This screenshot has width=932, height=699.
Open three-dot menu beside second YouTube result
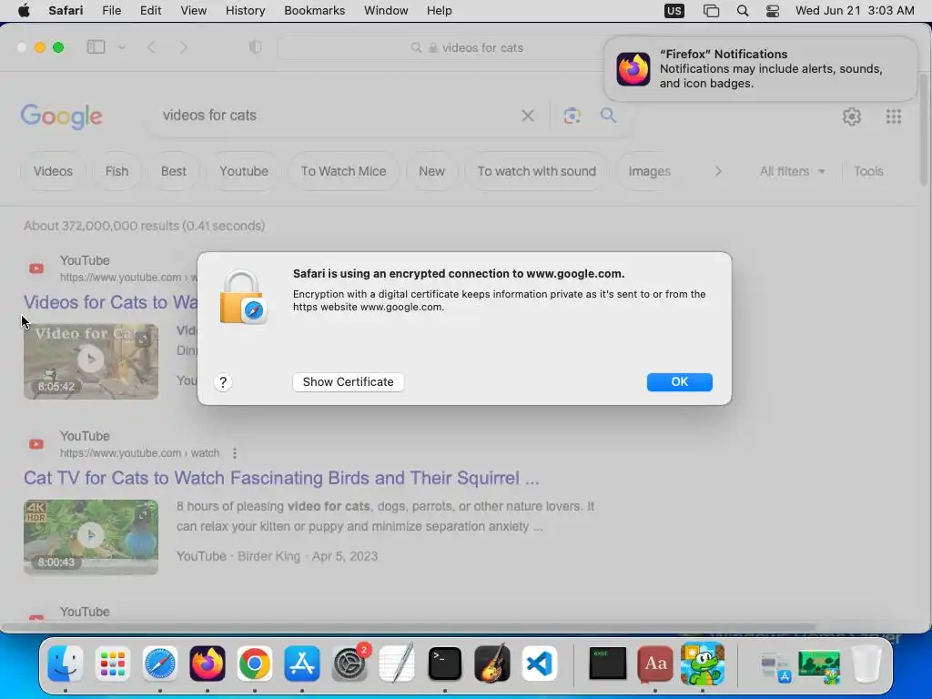235,453
